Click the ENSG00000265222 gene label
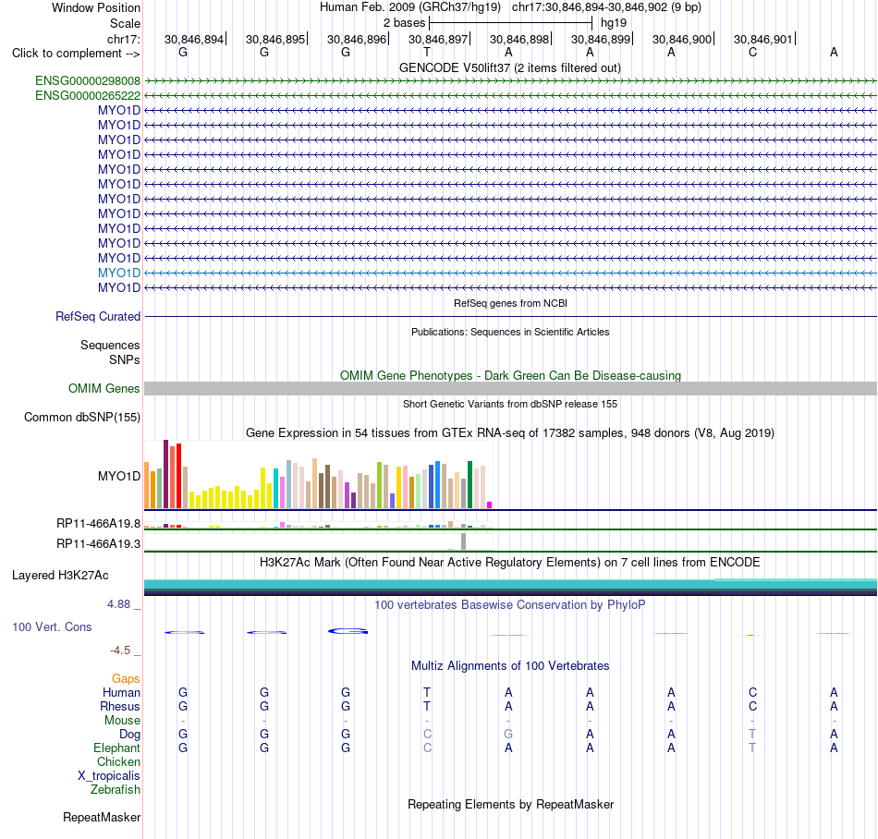878x839 pixels. tap(88, 96)
